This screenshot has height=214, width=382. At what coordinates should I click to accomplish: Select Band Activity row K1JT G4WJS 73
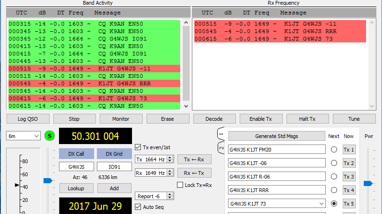(94, 98)
